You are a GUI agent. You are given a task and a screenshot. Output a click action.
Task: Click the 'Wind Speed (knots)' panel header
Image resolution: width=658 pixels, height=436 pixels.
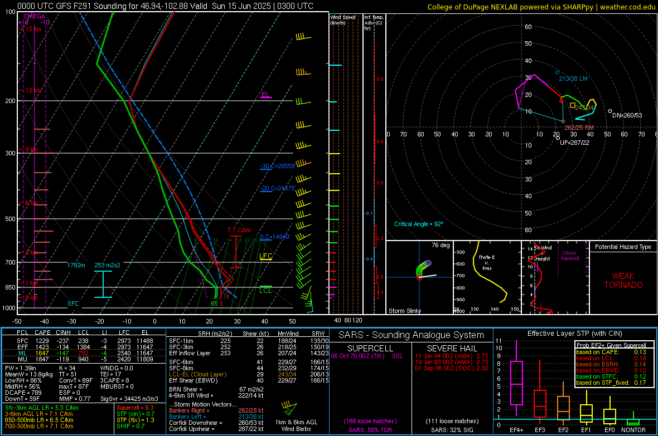(x=343, y=19)
